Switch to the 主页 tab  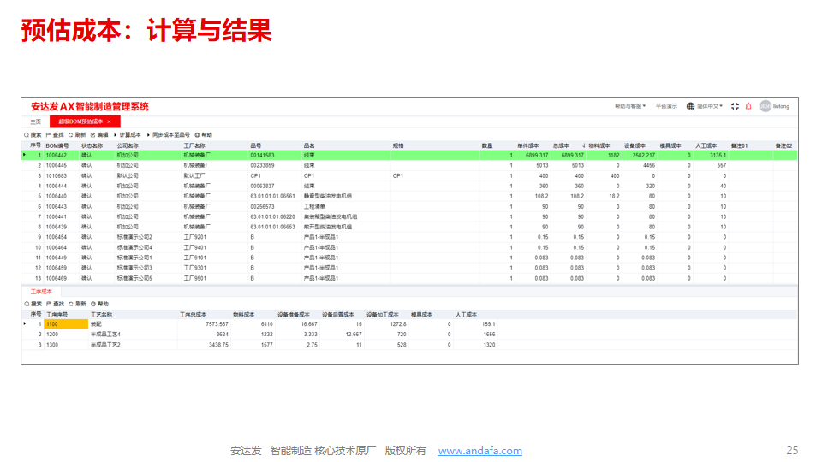(35, 122)
